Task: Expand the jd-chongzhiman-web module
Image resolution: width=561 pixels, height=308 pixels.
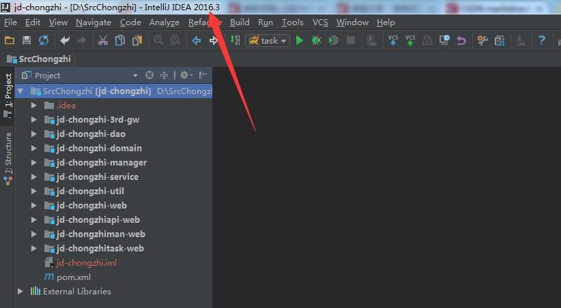Action: click(x=34, y=234)
